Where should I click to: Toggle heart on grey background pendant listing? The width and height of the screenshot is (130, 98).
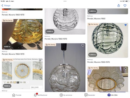(83, 45)
